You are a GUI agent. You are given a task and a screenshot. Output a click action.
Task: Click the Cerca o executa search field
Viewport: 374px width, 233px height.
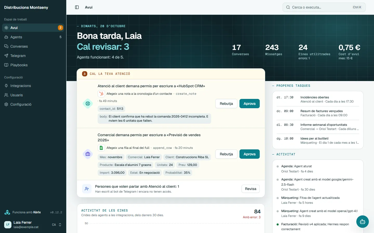[324, 7]
